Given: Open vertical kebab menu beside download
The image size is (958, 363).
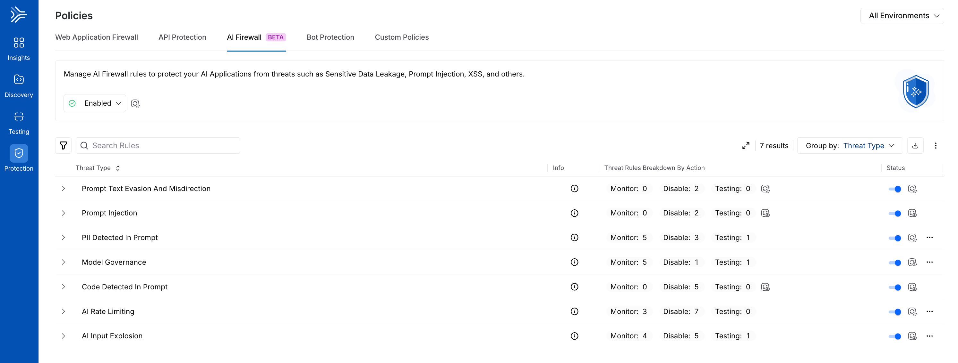Looking at the screenshot, I should pos(936,146).
